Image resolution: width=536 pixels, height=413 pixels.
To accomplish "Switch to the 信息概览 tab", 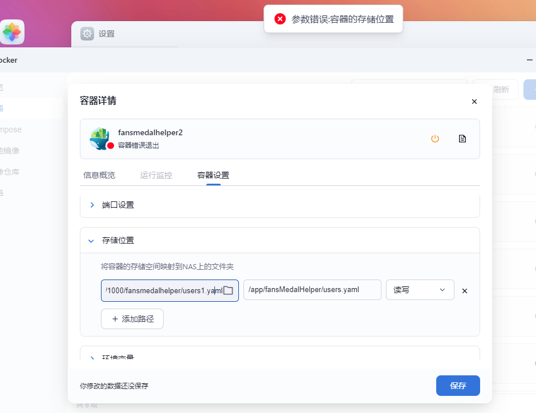I will [99, 175].
